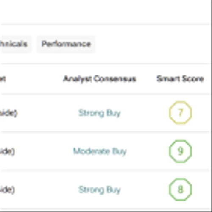Click blank white area above the tab bar
Screen dimensions: 212x212
pyautogui.click(x=105, y=12)
